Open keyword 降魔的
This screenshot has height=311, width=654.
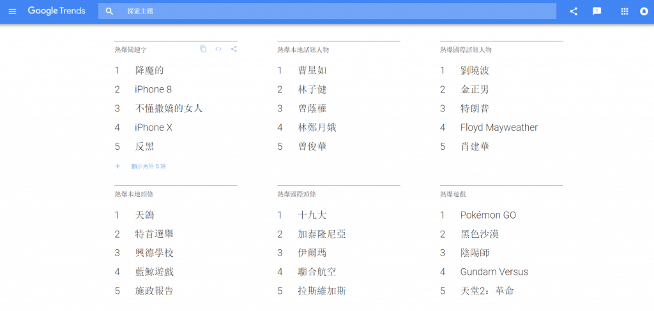(149, 70)
